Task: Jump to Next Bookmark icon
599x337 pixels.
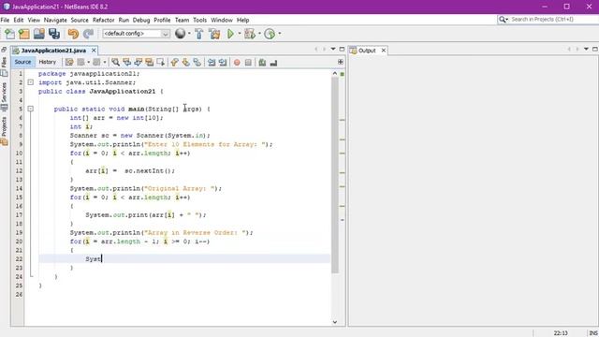Action: tap(186, 63)
